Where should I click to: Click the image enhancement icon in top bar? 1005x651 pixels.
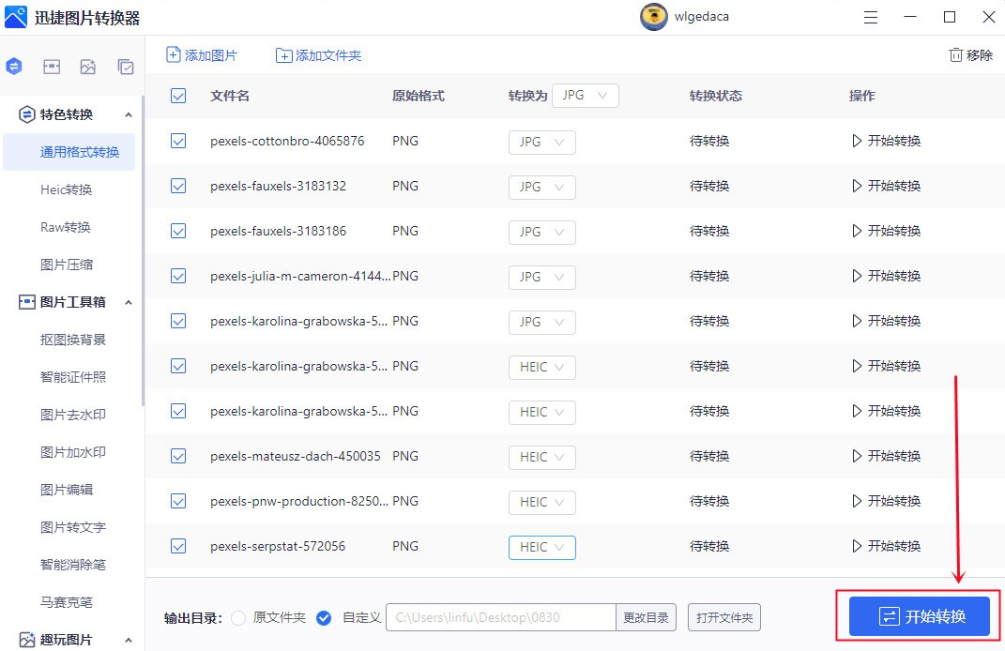[88, 67]
